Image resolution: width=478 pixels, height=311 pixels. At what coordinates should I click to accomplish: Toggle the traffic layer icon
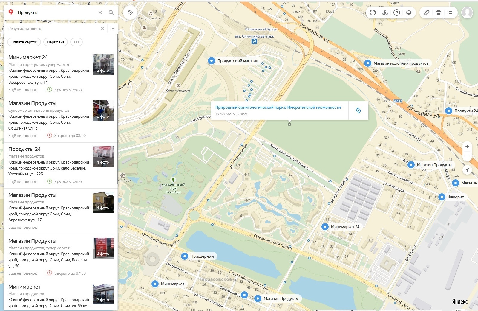(x=373, y=13)
